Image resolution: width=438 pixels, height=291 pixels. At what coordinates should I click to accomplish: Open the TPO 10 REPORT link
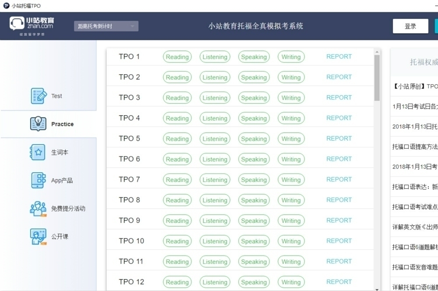click(339, 241)
